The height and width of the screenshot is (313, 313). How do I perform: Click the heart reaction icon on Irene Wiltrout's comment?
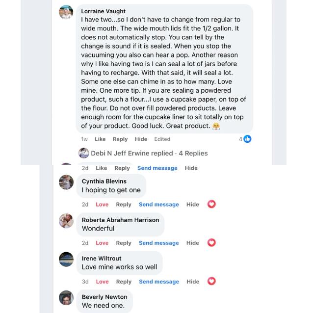(211, 281)
